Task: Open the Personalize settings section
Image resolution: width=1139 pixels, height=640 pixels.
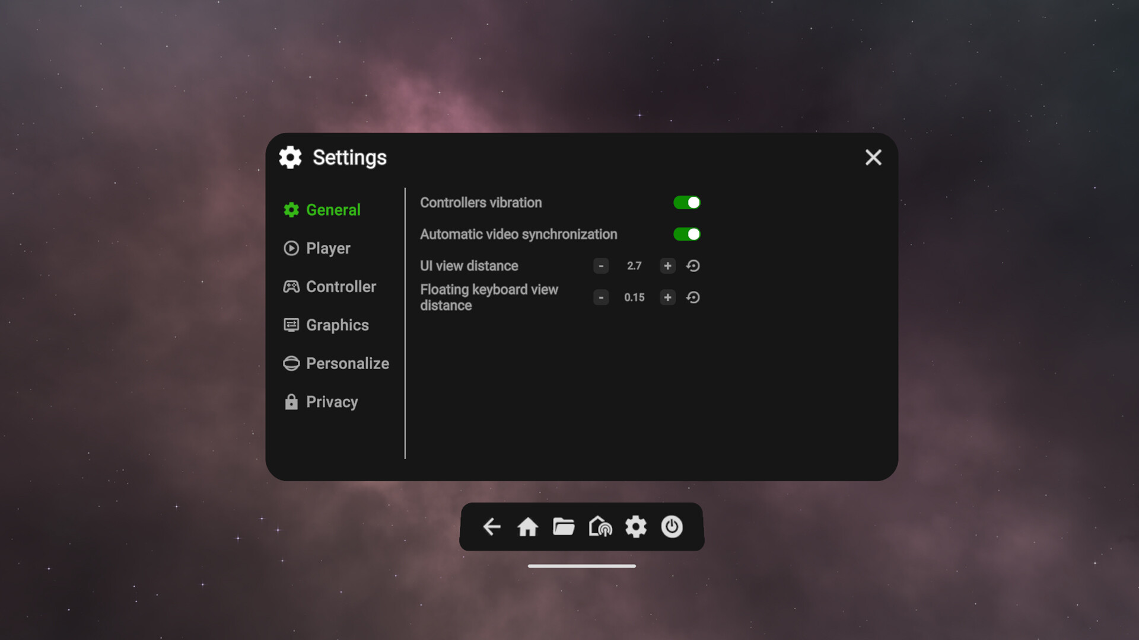Action: tap(346, 363)
